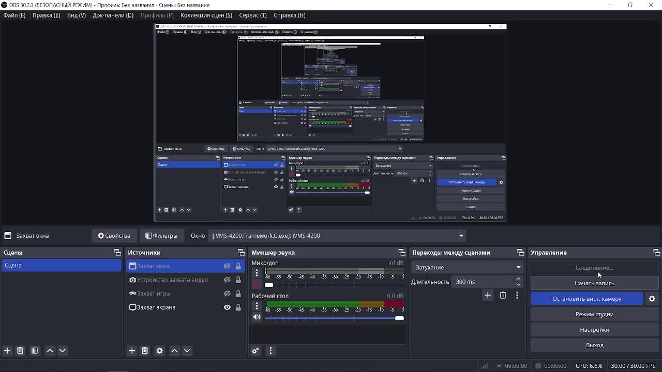Toggle lock on Захват экрана source
The height and width of the screenshot is (372, 662).
[x=238, y=307]
